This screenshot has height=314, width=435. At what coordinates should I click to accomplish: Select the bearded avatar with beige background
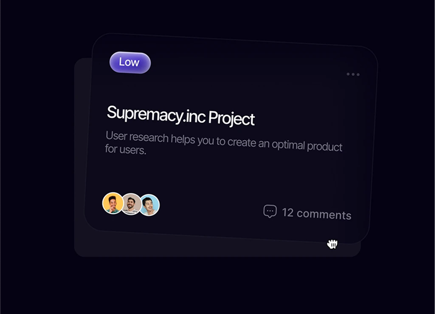pyautogui.click(x=131, y=204)
